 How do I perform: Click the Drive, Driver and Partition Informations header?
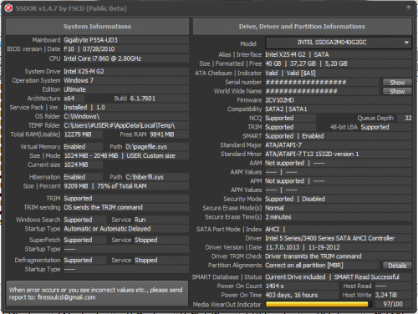pos(302,27)
